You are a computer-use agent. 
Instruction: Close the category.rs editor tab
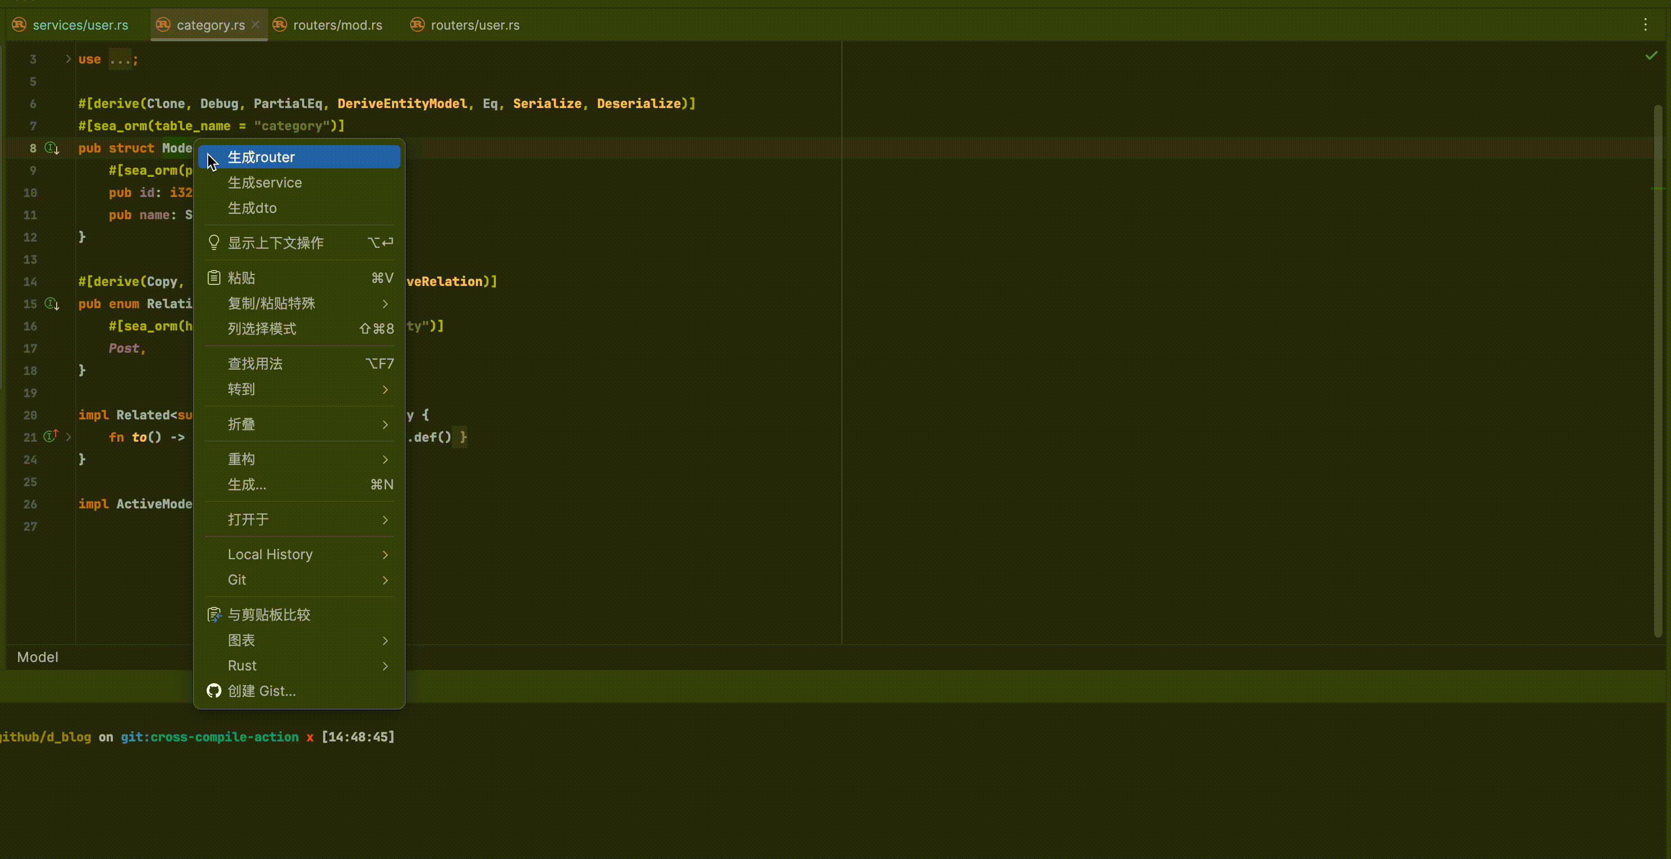255,25
